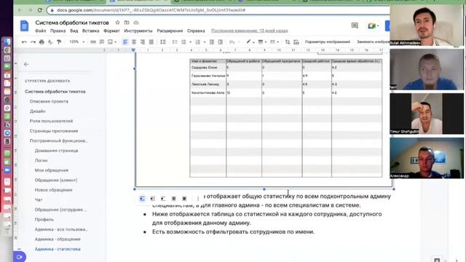Redo the last undone action
Viewport: 466px width, 262px height.
click(33, 42)
